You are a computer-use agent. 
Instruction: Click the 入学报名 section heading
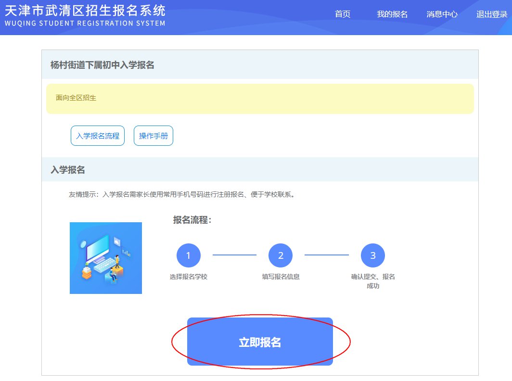pos(67,170)
